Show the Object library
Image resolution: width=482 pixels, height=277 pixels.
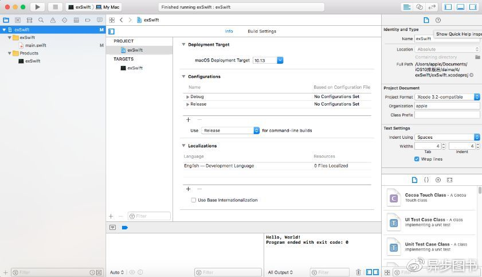[438, 180]
